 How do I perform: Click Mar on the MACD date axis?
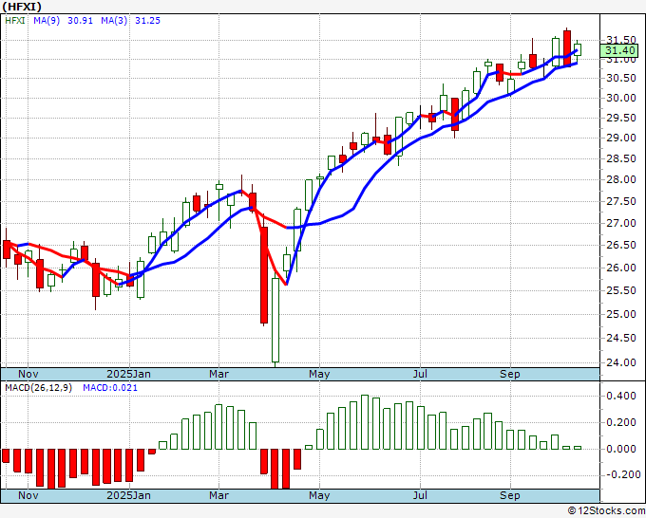click(218, 495)
